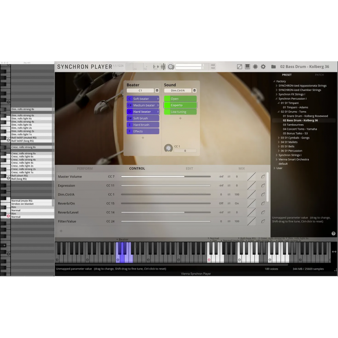Collapse 01 SY Timpani folder
This screenshot has height=338, width=338.
278,103
